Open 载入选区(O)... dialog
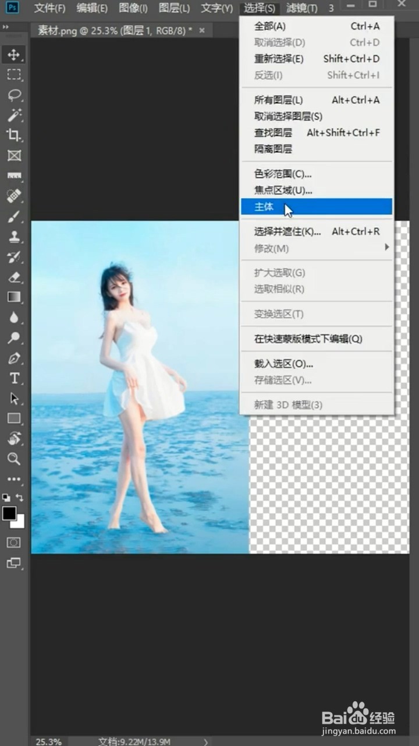Viewport: 419px width, 746px height. coord(317,364)
